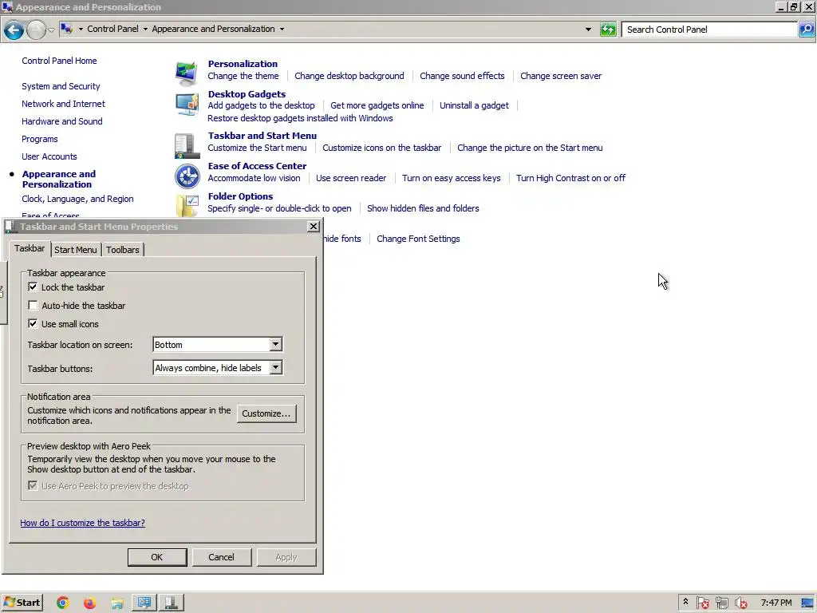Image resolution: width=817 pixels, height=613 pixels.
Task: Open System and Security in sidebar
Action: pyautogui.click(x=61, y=86)
